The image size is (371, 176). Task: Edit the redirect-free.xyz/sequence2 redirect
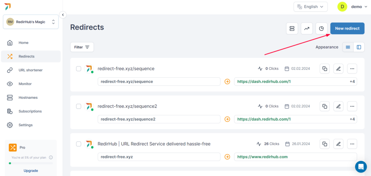[x=338, y=106]
